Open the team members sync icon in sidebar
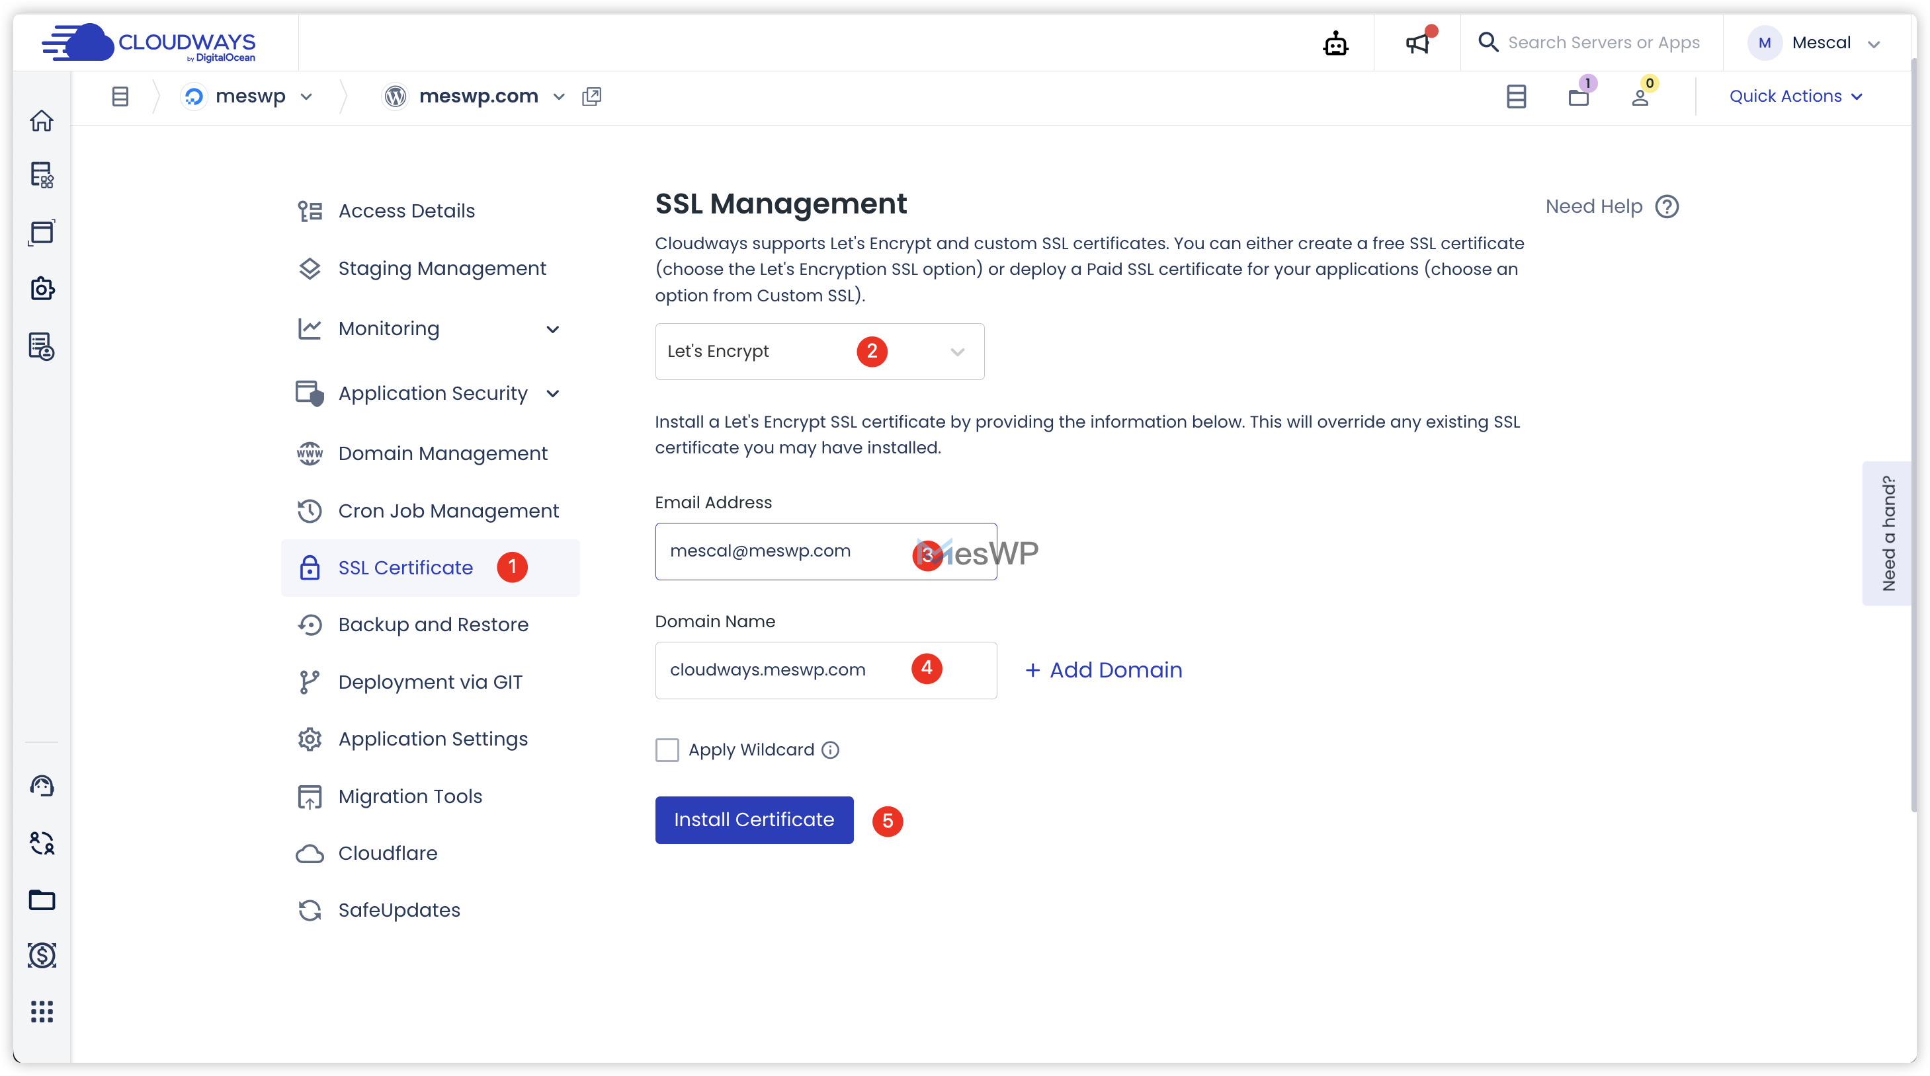Screen dimensions: 1930x1076 42,843
